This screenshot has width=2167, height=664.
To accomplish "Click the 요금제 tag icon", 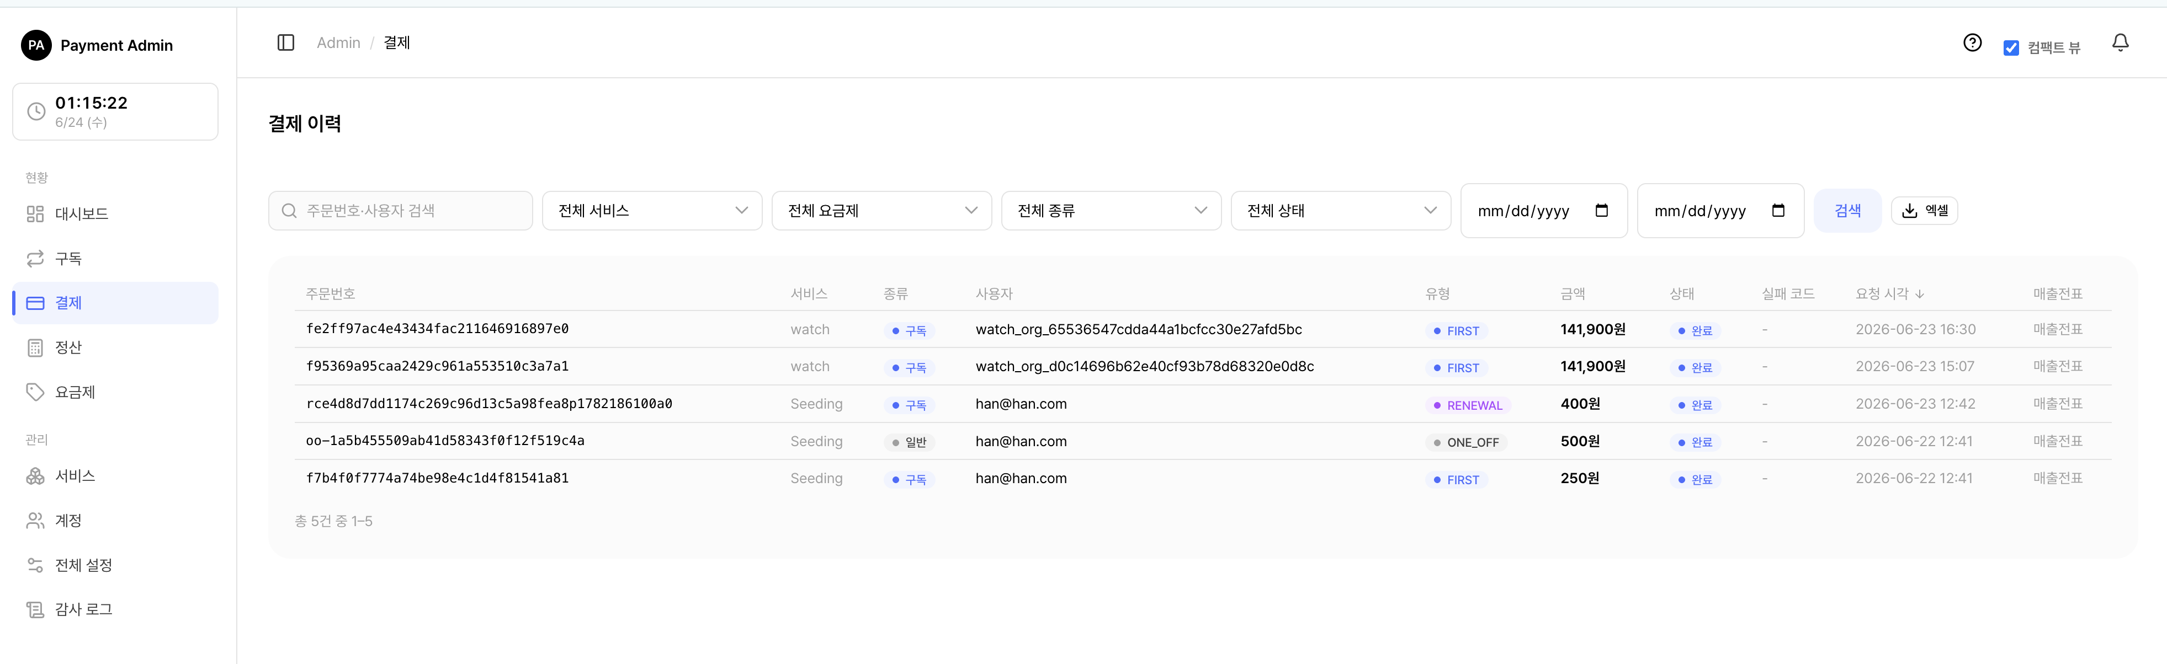I will pos(35,393).
